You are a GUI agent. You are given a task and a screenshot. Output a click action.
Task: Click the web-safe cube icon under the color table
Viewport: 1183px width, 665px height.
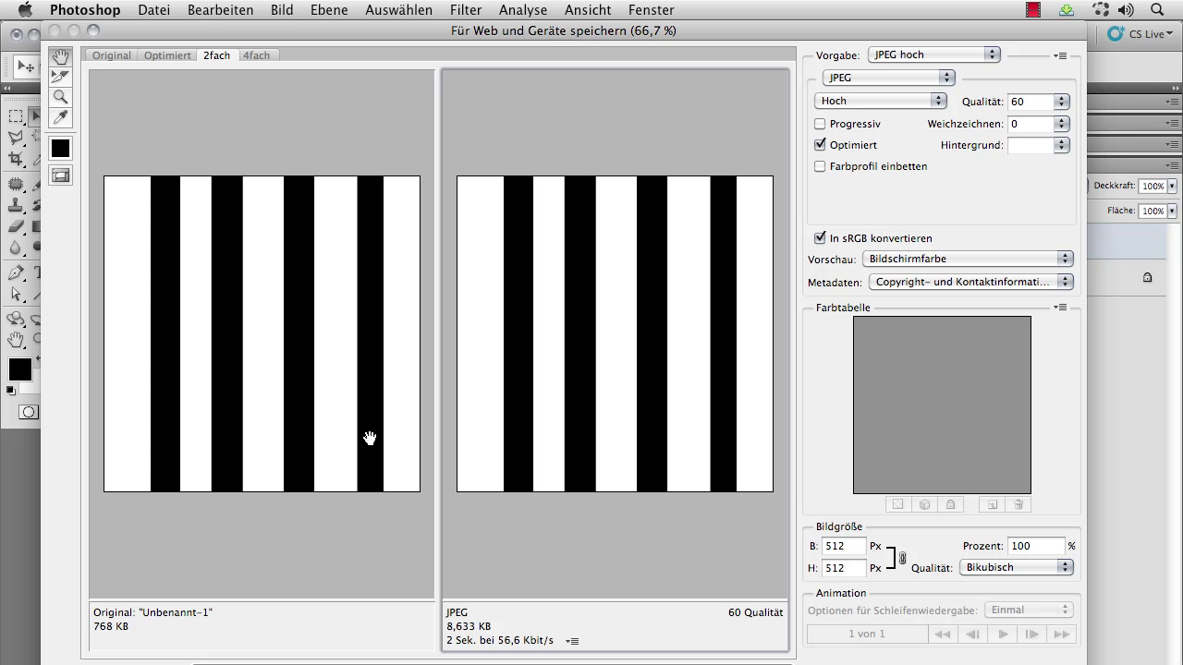click(924, 504)
